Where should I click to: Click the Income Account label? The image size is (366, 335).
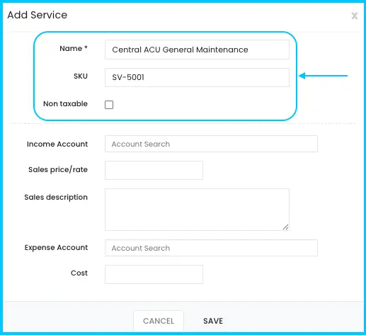[x=57, y=144]
